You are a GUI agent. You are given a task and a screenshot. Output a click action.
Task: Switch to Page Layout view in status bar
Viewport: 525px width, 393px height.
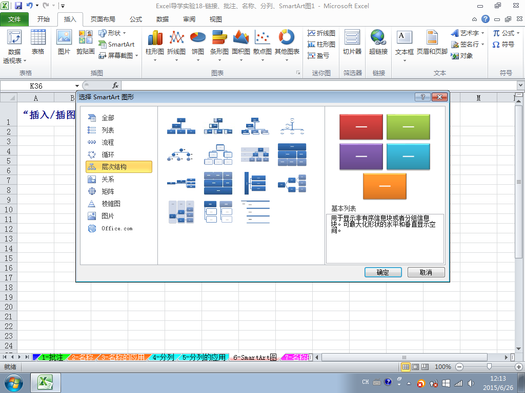pos(415,367)
